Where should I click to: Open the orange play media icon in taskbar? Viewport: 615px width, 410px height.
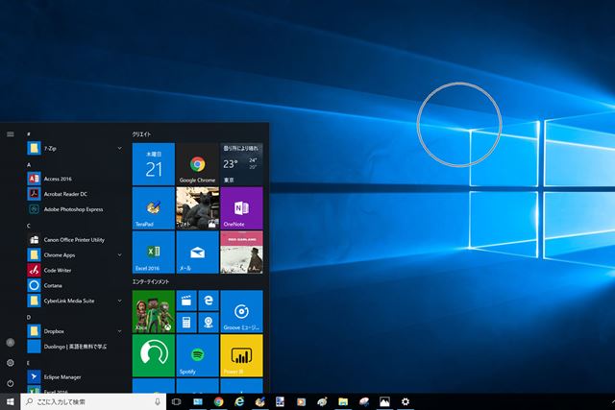click(x=301, y=401)
